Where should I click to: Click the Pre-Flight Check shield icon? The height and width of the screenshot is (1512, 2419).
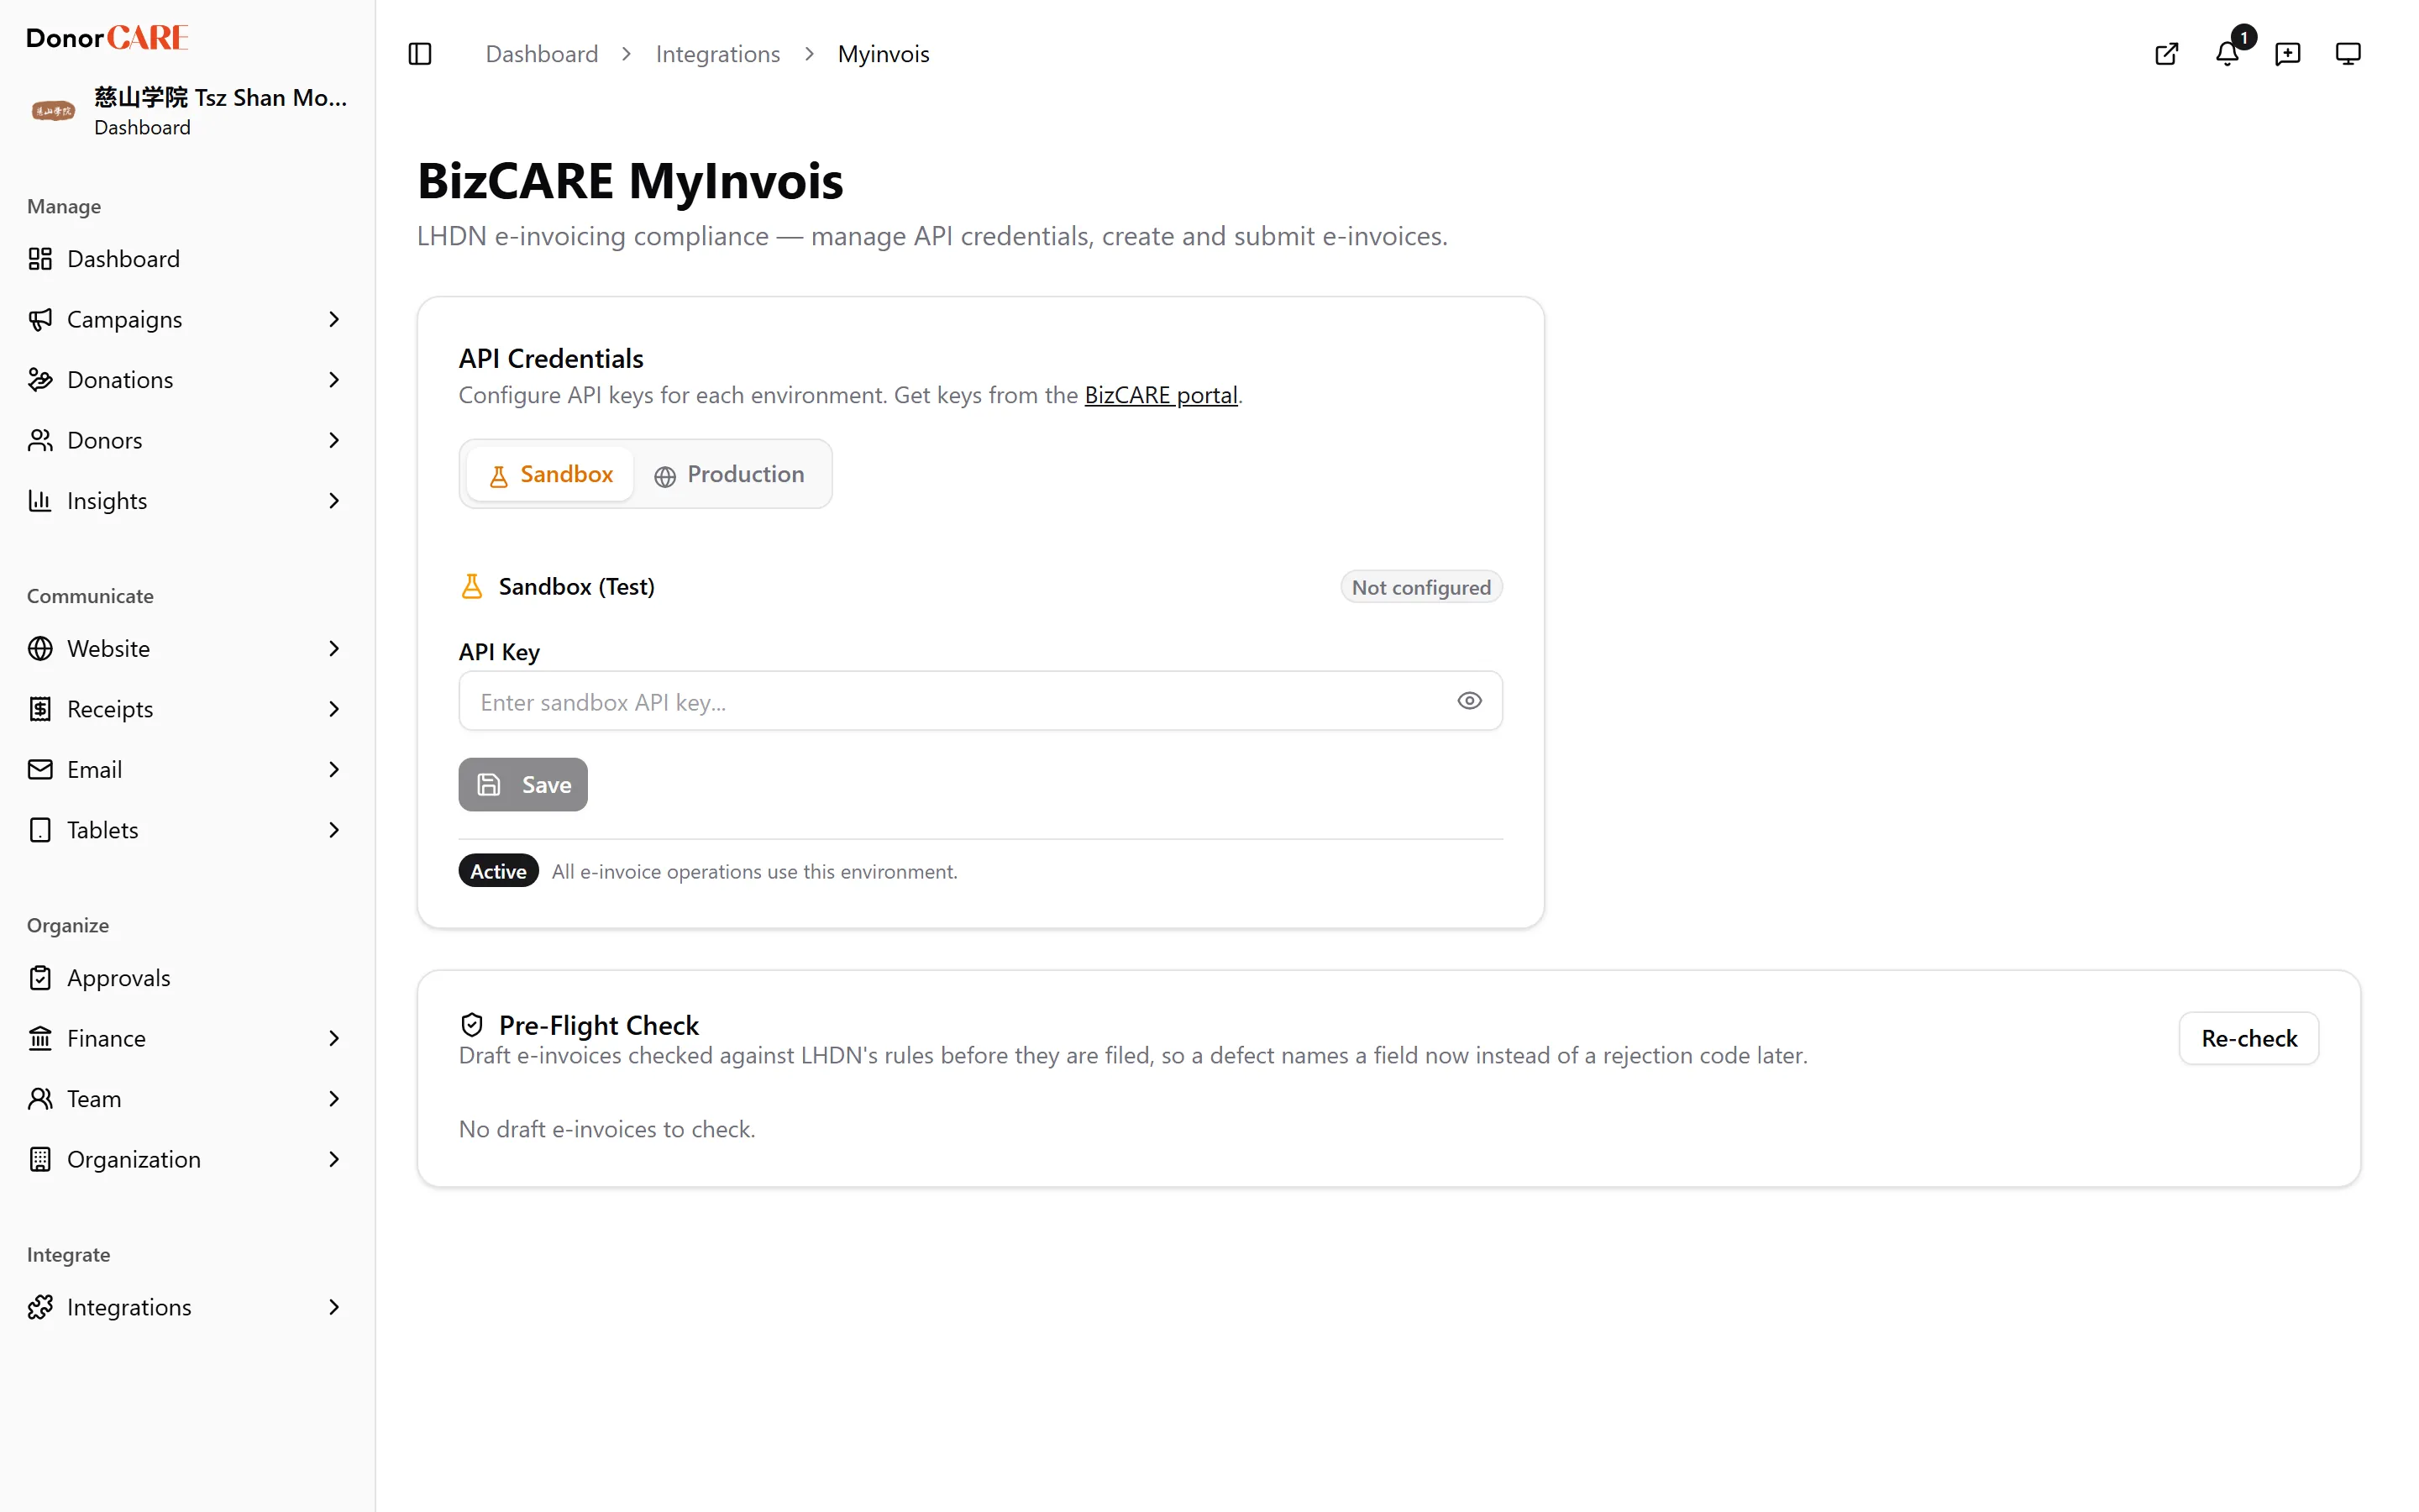(x=472, y=1025)
